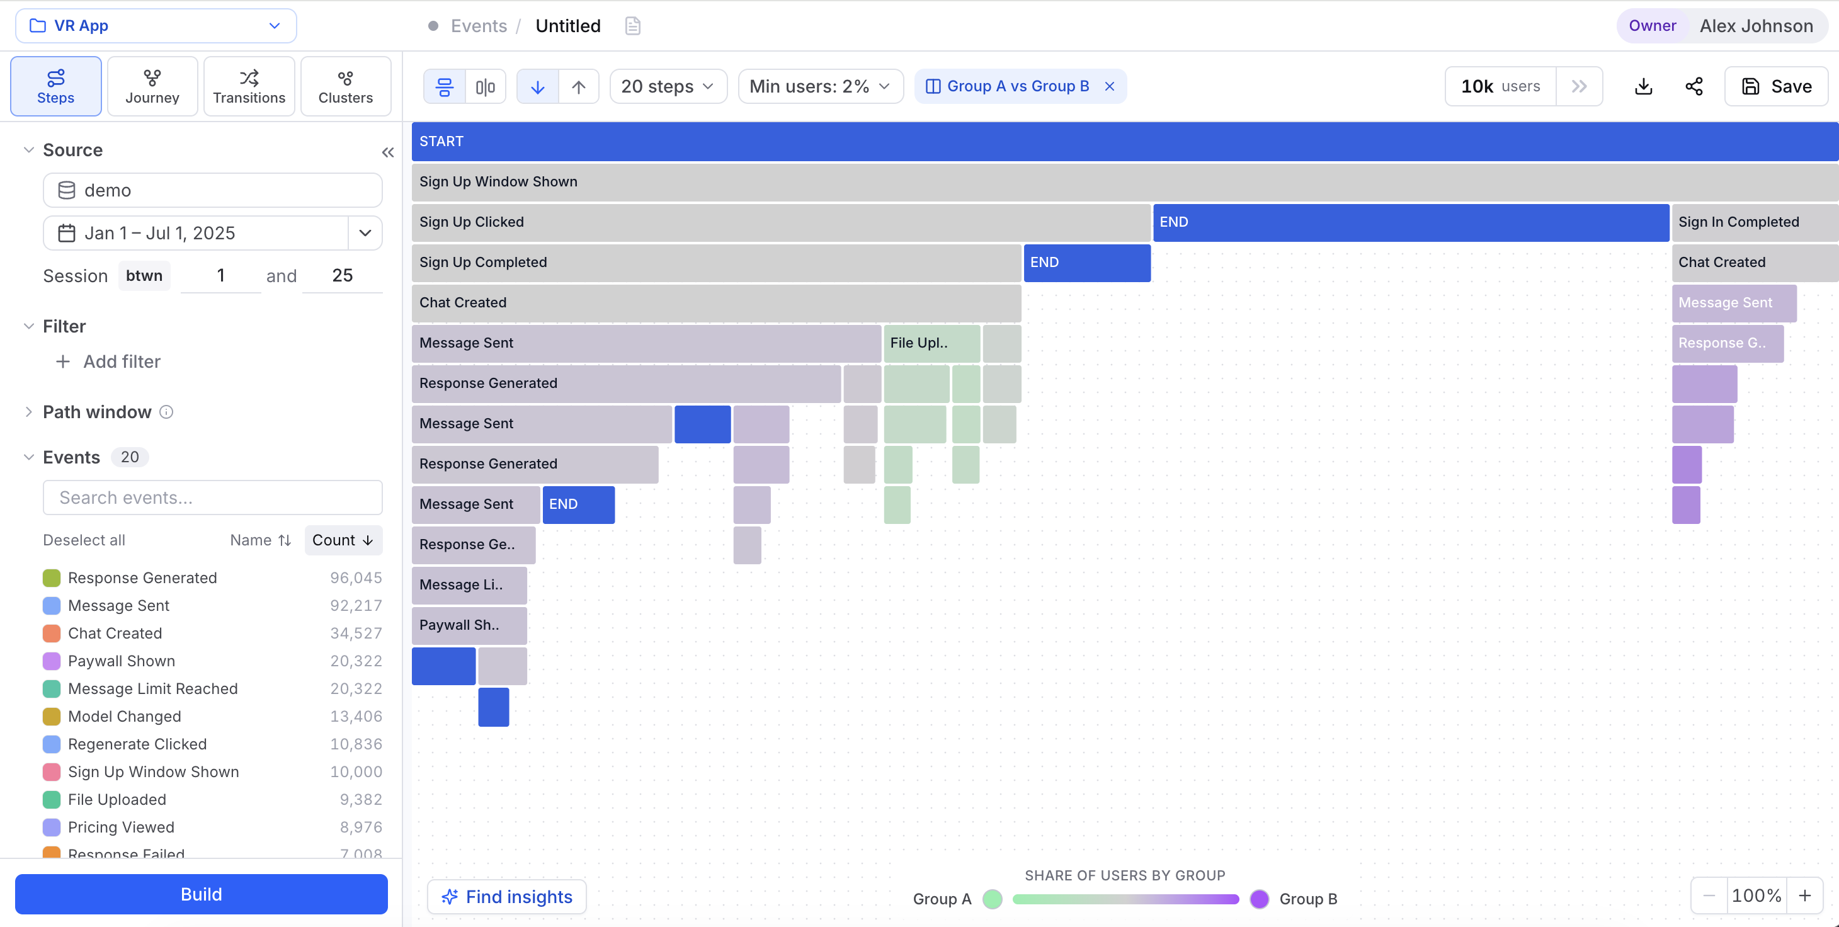The height and width of the screenshot is (927, 1839).
Task: Collapse the left sidebar panel
Action: pos(388,152)
